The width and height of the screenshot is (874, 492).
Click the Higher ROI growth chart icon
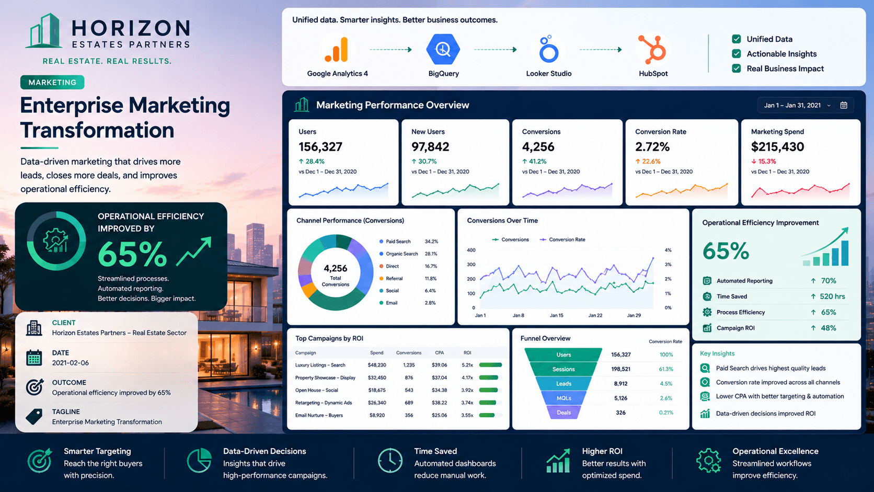pos(558,461)
